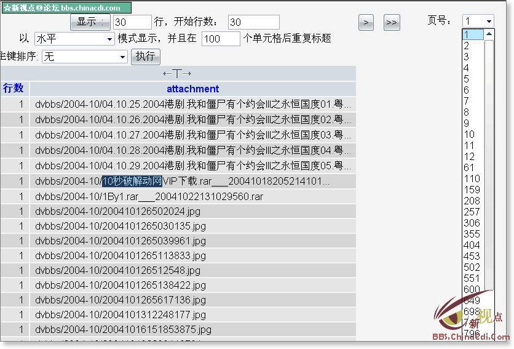
Task: Click the 执行 execute button
Action: coord(145,57)
